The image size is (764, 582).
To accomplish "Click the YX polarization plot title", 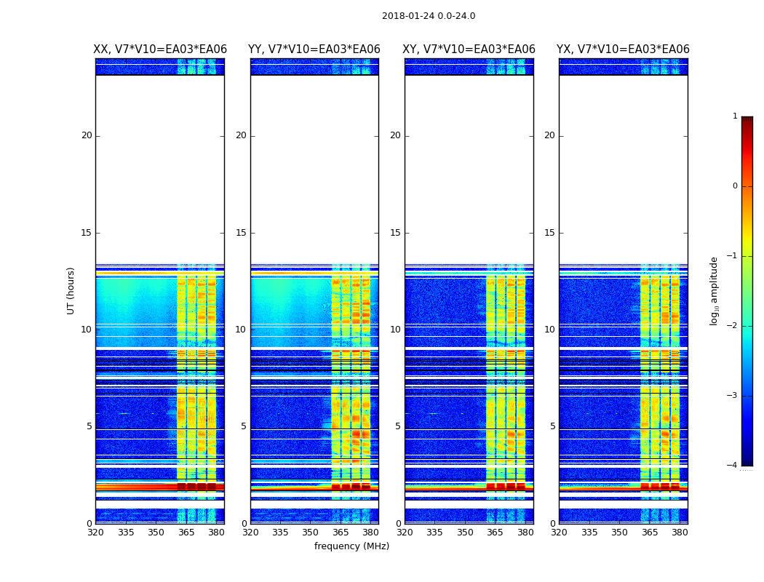I will [623, 49].
